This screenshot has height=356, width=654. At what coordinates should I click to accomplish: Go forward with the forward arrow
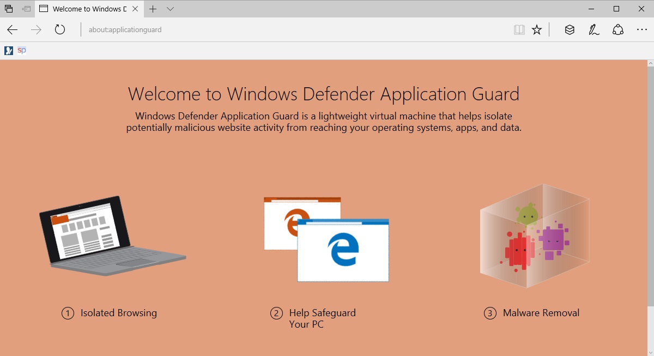tap(36, 30)
